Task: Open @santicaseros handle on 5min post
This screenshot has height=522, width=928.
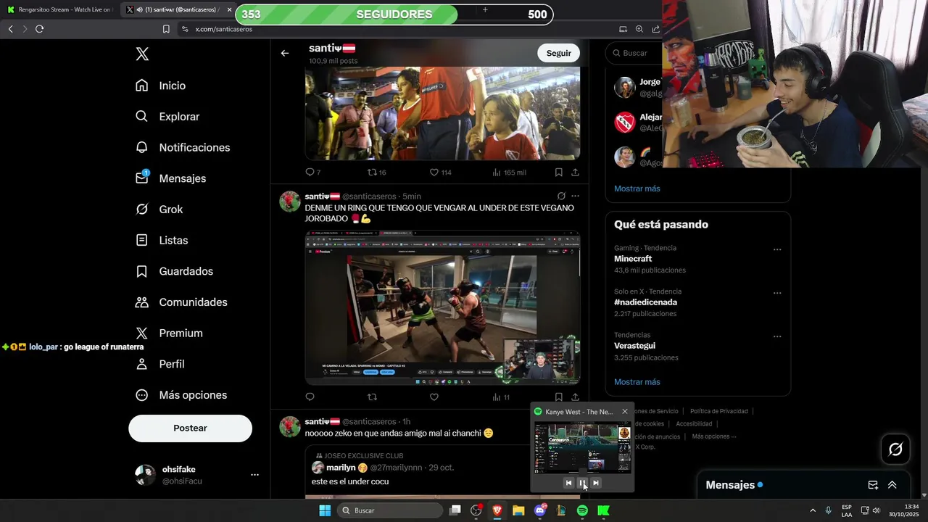Action: (x=369, y=196)
